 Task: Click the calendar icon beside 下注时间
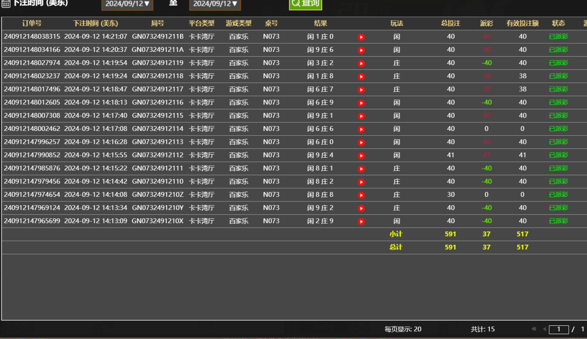(x=6, y=4)
